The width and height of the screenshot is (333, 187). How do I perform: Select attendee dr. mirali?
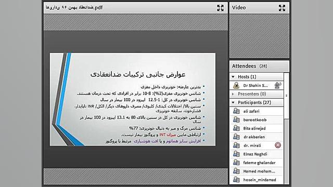pos(257,145)
